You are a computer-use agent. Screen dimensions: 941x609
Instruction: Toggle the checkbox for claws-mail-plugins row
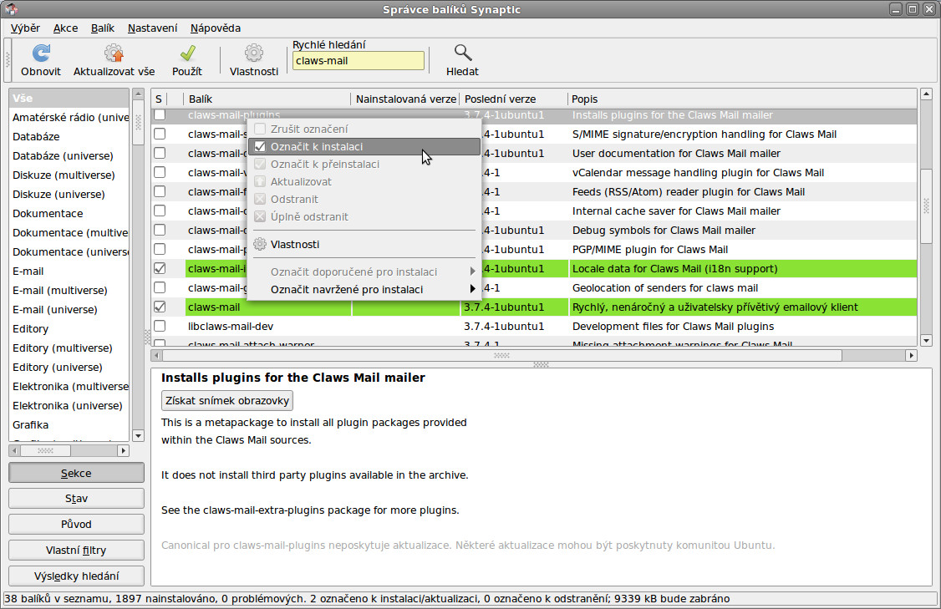coord(160,114)
